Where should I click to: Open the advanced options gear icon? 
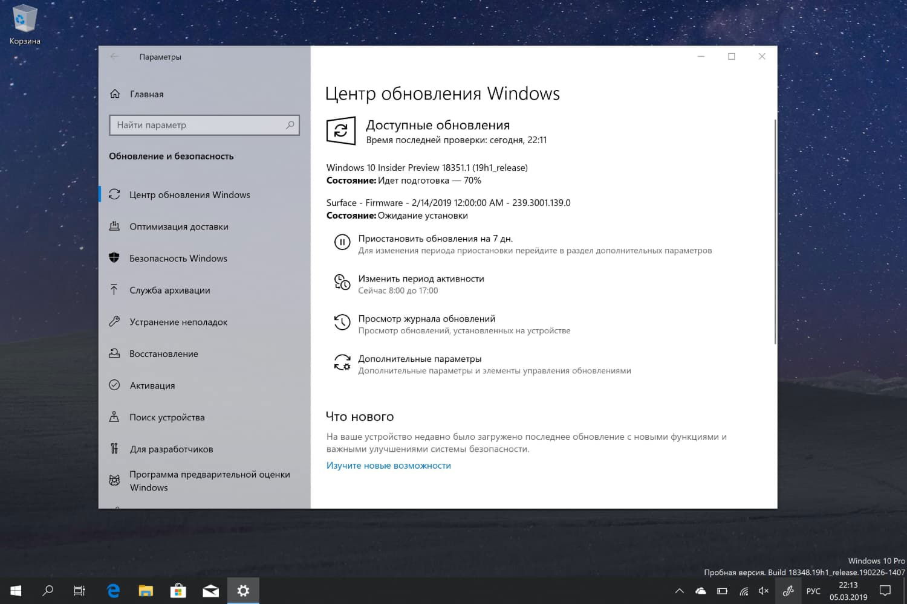click(x=342, y=362)
